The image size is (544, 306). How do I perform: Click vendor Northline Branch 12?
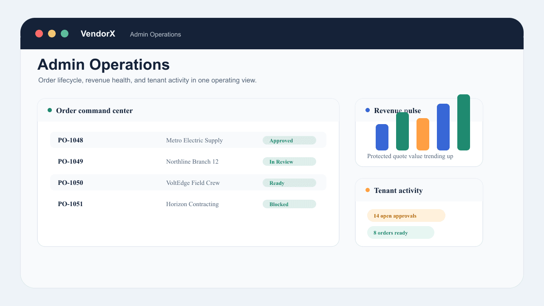pyautogui.click(x=192, y=161)
